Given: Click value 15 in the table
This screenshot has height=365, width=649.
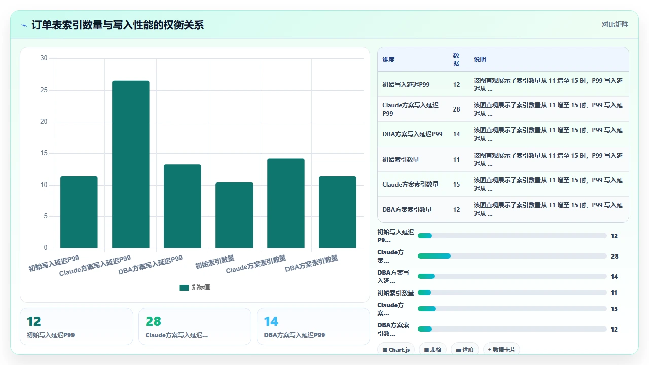Looking at the screenshot, I should pos(456,185).
